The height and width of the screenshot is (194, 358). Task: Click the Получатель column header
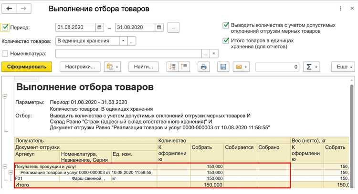86,141
